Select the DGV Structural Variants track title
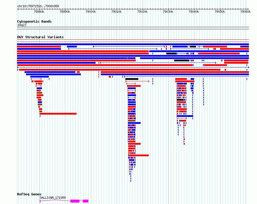 pyautogui.click(x=40, y=37)
